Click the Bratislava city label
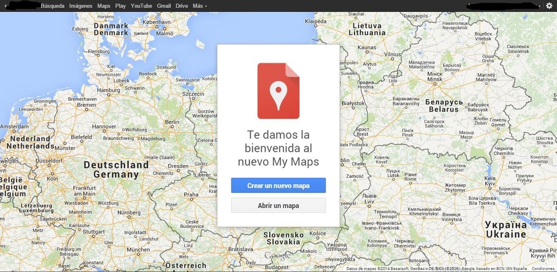Image resolution: width=557 pixels, height=272 pixels. pyautogui.click(x=241, y=249)
